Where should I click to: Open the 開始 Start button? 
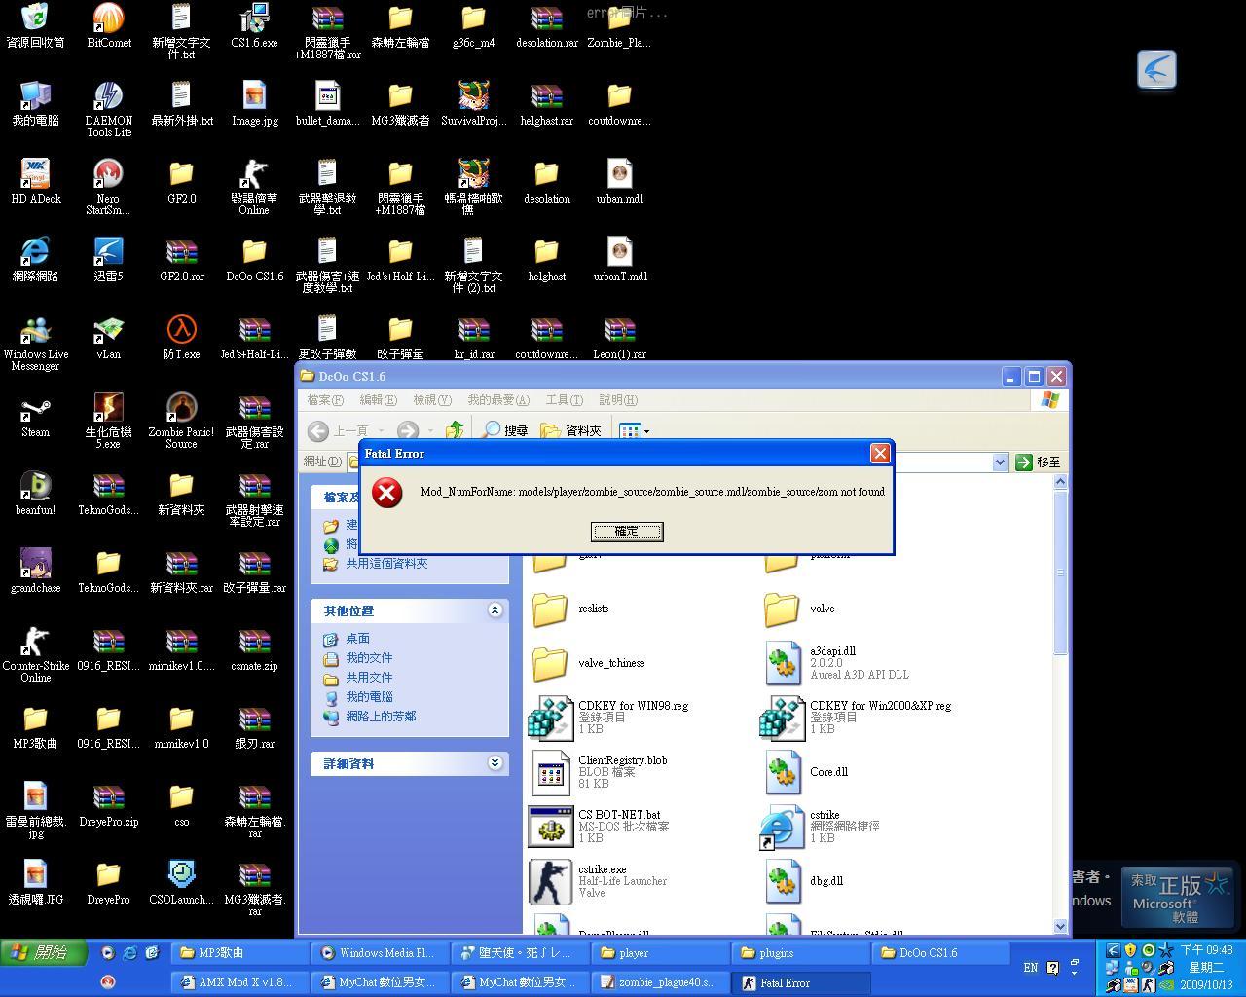point(44,953)
